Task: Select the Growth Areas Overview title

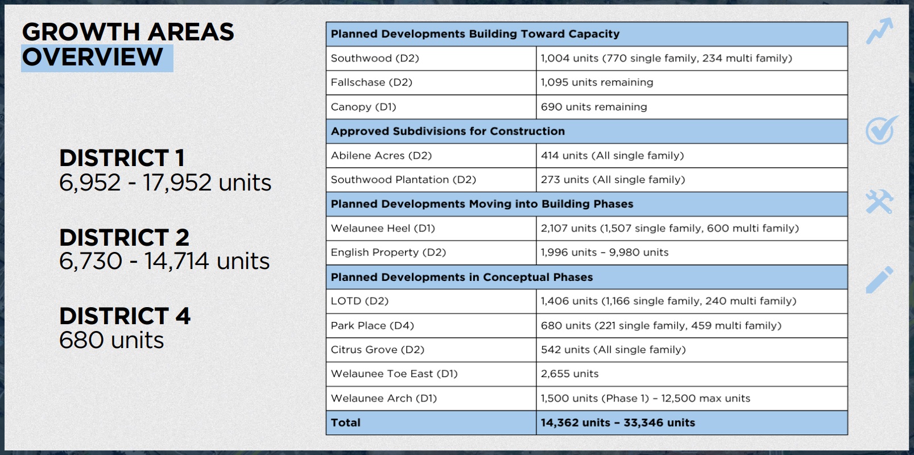Action: (128, 44)
